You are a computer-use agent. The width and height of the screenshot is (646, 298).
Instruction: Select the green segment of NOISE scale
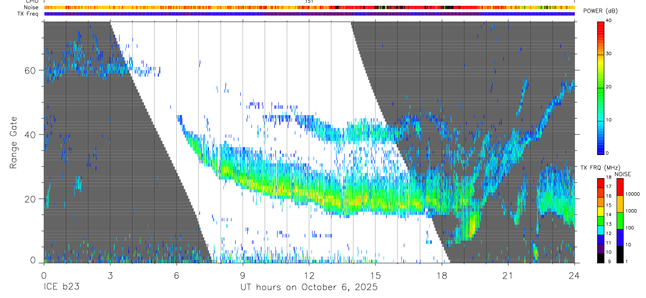pyautogui.click(x=620, y=220)
